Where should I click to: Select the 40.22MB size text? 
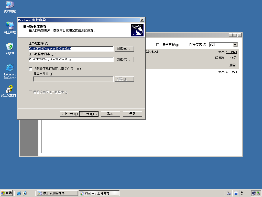pos(231,72)
